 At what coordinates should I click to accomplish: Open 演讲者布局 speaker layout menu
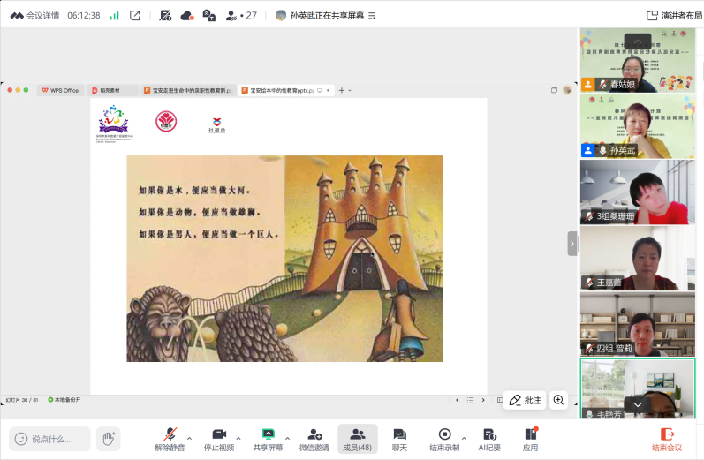point(674,15)
